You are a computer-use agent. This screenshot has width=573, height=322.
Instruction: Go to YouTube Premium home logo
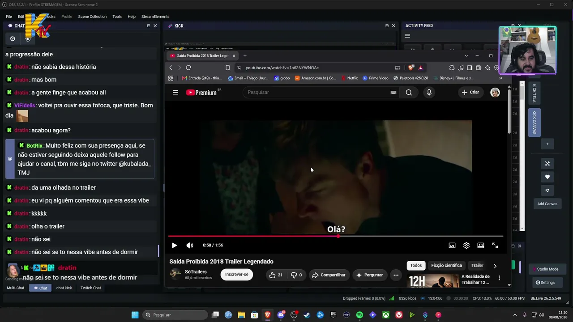[201, 92]
